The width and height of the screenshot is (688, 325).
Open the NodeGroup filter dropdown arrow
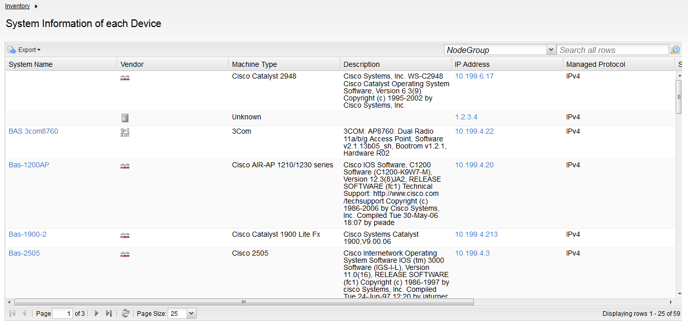pos(551,50)
